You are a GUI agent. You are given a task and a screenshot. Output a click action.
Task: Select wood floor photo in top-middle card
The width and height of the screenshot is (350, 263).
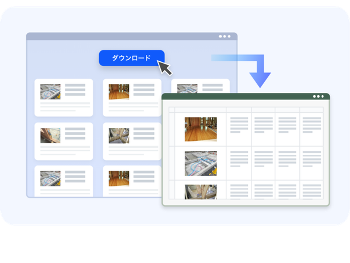coord(119,92)
